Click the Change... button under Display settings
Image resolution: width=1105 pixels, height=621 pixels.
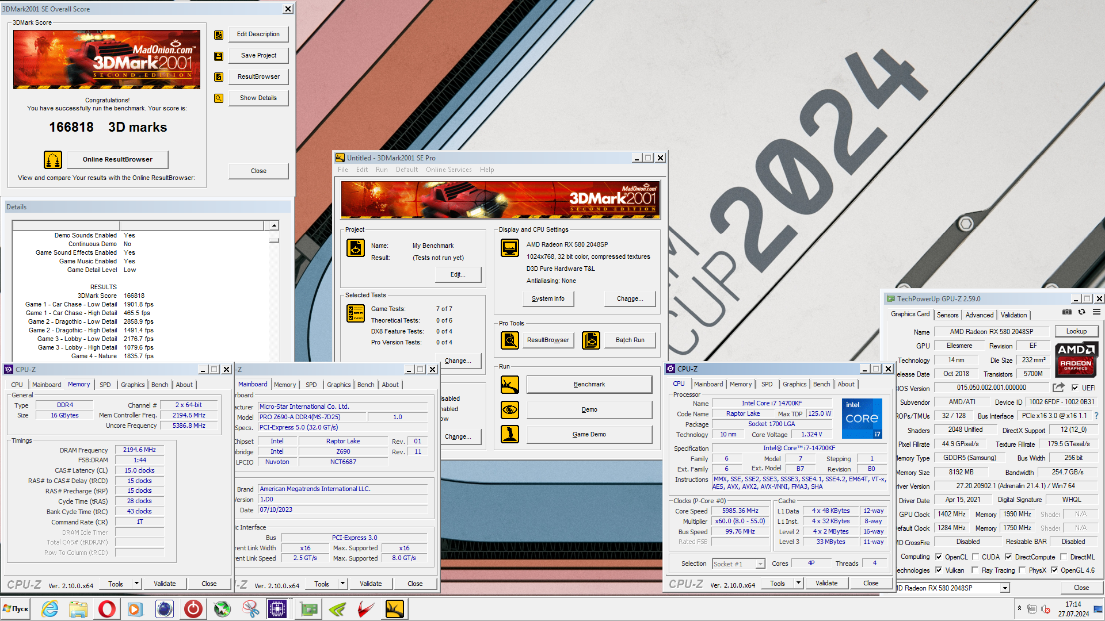[630, 299]
